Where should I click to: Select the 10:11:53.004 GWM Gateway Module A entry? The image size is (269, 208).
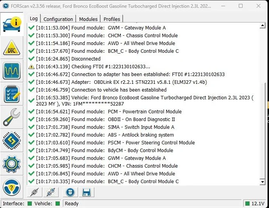(x=101, y=28)
